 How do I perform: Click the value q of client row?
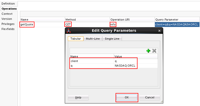pyautogui.click(x=136, y=61)
